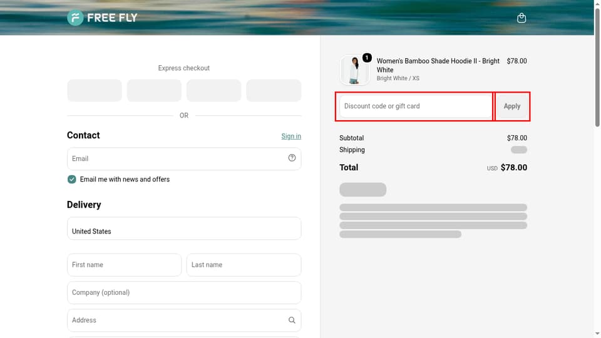This screenshot has height=338, width=601.
Task: Click the Women's Bamboo Shade Hoodie title
Action: pos(438,66)
